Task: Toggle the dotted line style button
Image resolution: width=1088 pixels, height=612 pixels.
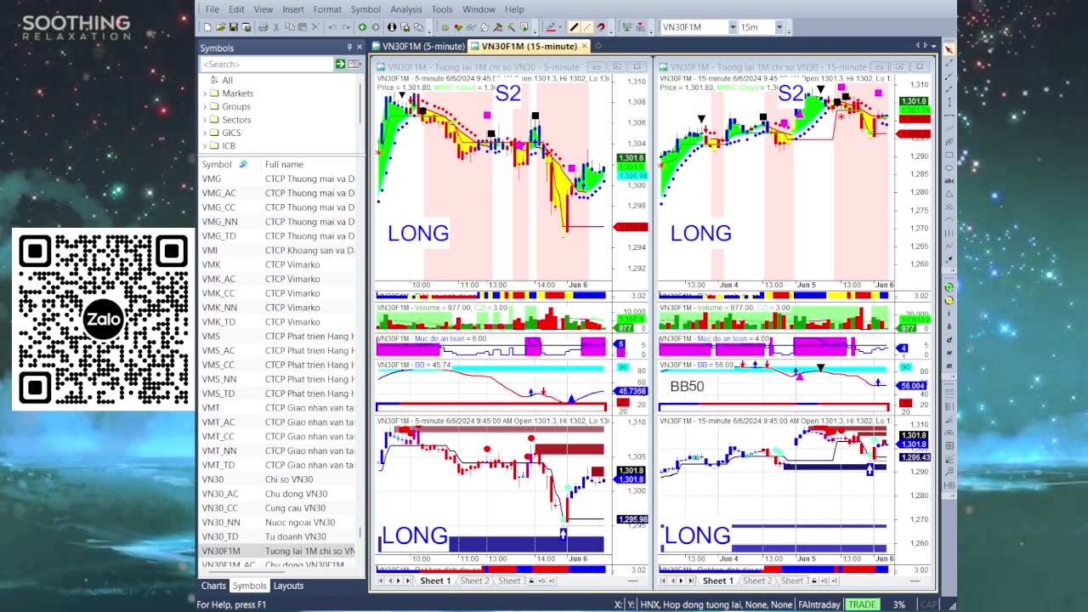Action: 587,27
